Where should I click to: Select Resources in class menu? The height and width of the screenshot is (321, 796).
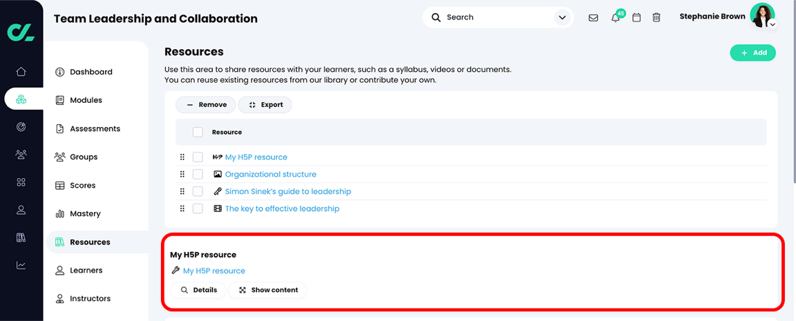(97, 242)
